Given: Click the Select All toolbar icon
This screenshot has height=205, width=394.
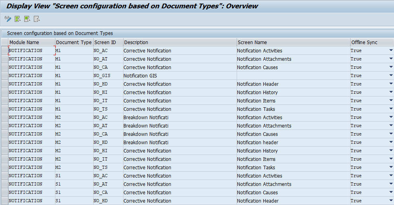Looking at the screenshot, I should [18, 19].
